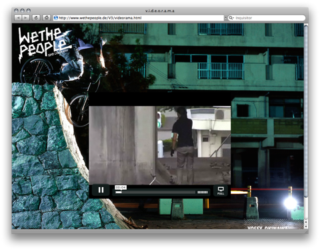320x250 pixels.
Task: Pause the playing video
Action: [x=101, y=190]
